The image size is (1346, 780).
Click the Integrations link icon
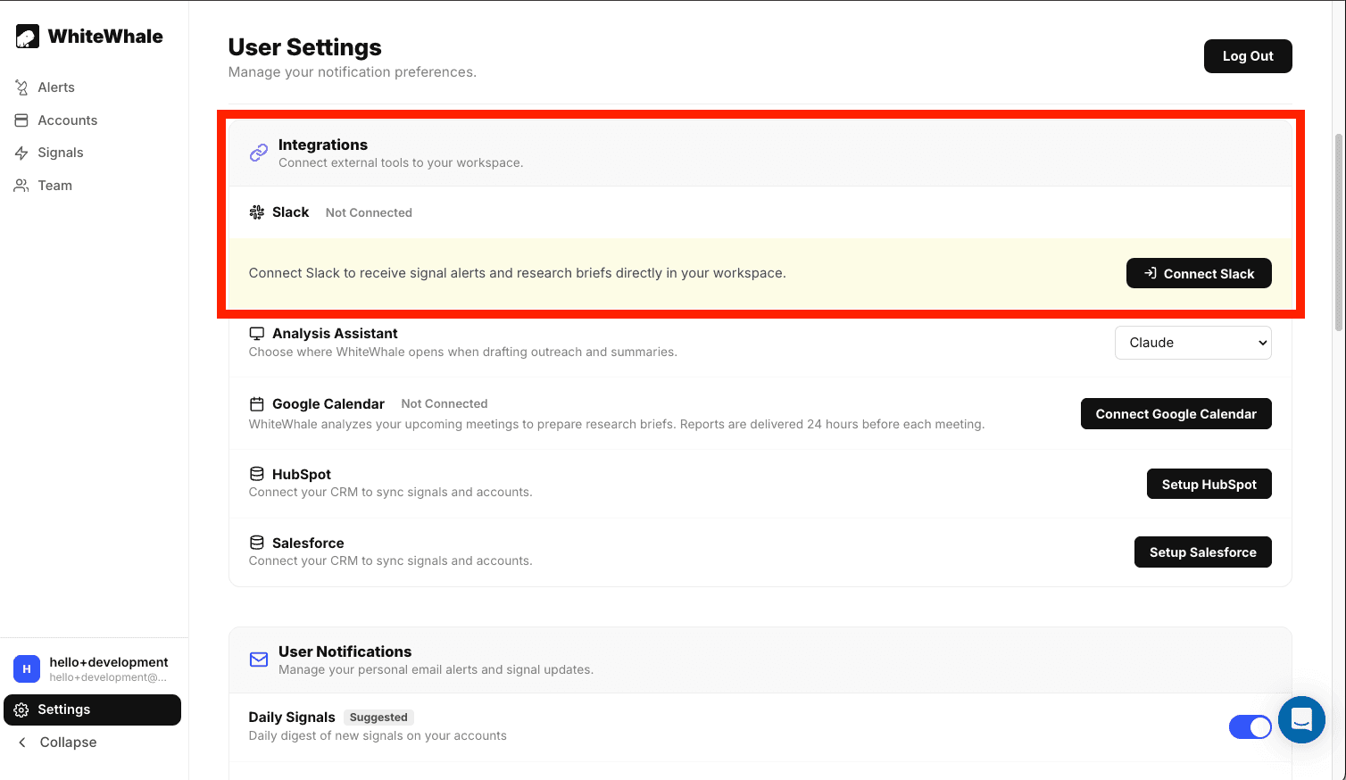tap(259, 153)
